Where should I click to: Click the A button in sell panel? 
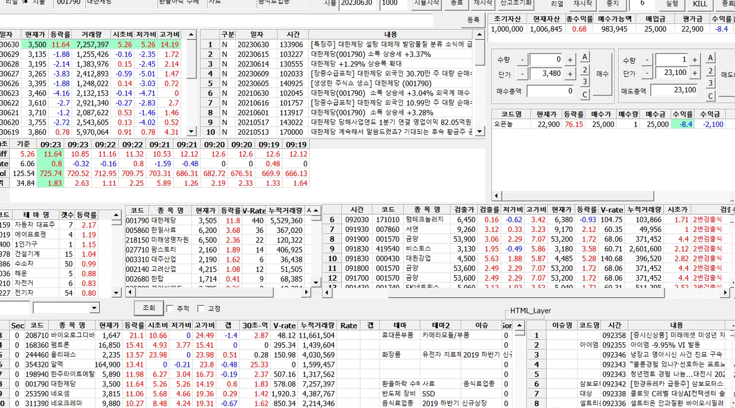pos(710,58)
